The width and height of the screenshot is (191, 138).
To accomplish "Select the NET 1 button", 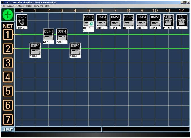I will point(7,35).
